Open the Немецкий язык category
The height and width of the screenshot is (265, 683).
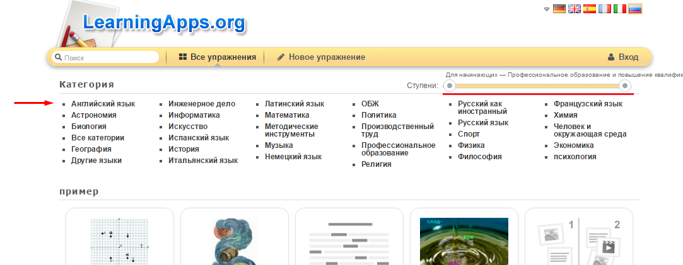[x=294, y=156]
